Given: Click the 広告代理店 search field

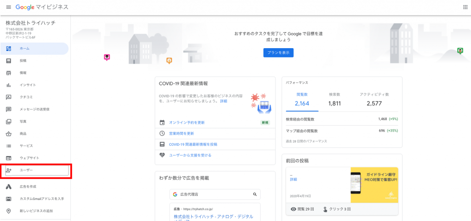Looking at the screenshot, I should (x=215, y=194).
